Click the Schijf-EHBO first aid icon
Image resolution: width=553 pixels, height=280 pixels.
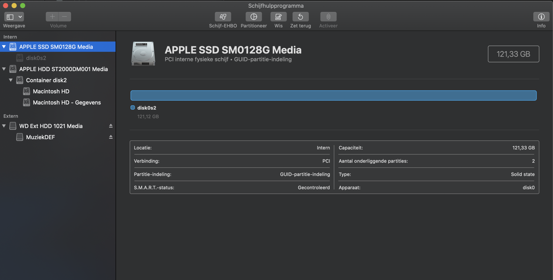[223, 17]
